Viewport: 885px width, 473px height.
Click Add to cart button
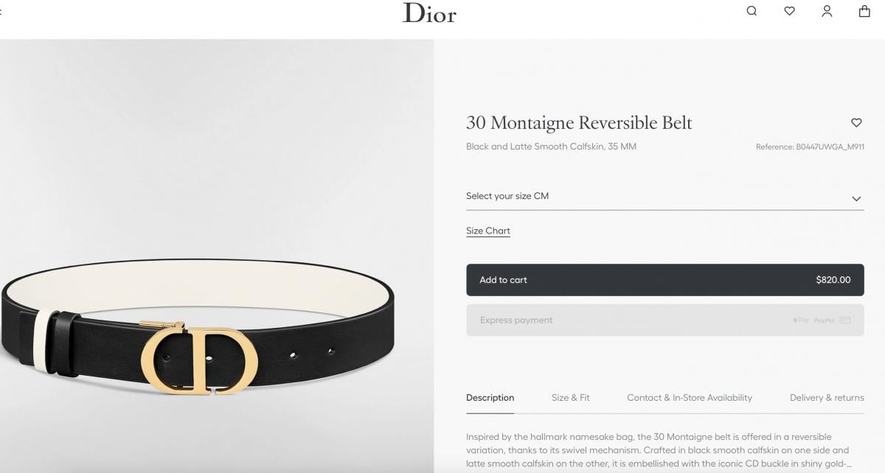coord(664,280)
